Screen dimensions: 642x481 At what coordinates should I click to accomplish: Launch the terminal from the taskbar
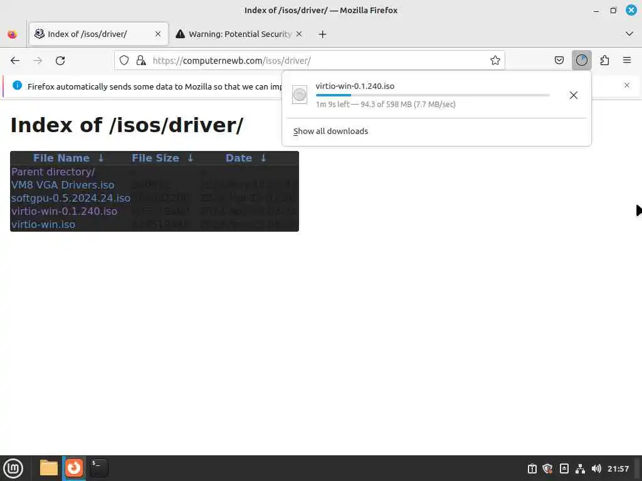tap(98, 468)
